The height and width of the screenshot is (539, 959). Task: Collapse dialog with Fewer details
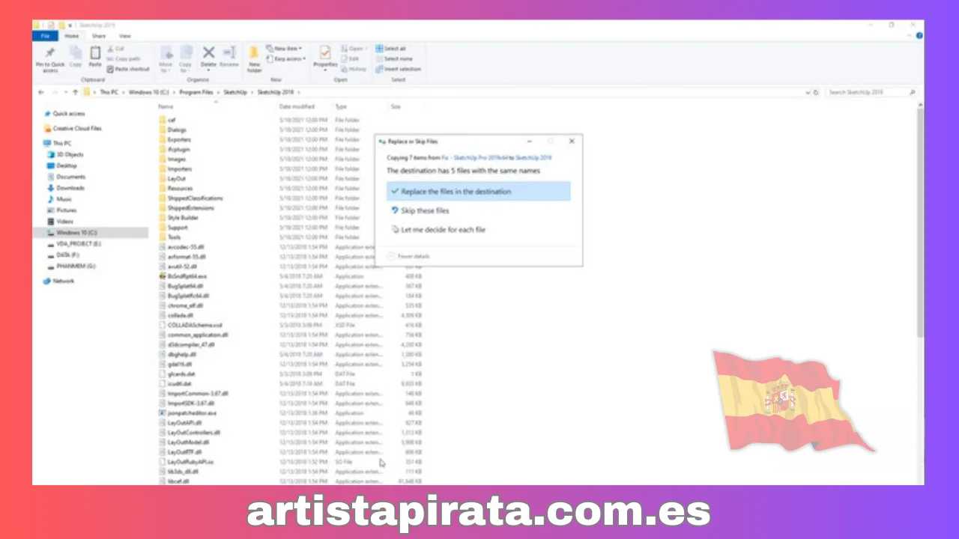[x=409, y=256]
